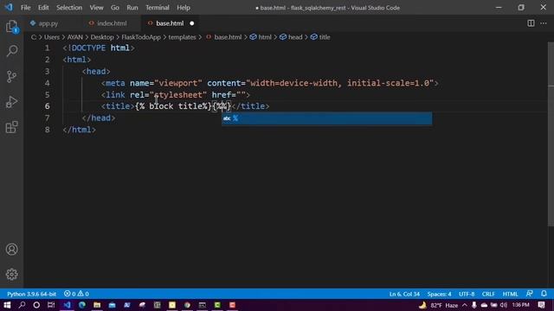Click 'AYAN' in the breadcrumb path

75,37
